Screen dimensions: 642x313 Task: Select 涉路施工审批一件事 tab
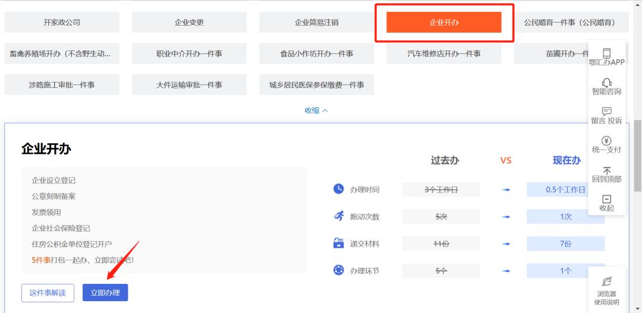click(x=62, y=85)
